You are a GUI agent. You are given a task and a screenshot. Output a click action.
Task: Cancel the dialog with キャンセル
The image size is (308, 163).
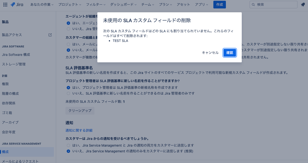[x=210, y=53]
